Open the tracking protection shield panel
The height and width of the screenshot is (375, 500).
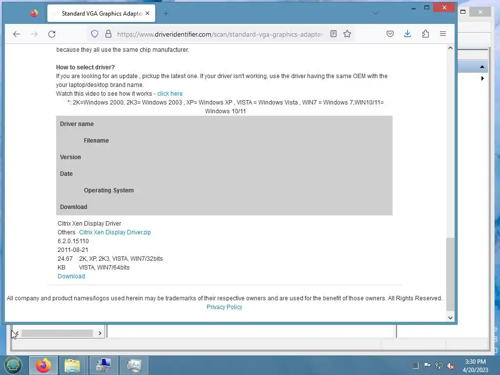pyautogui.click(x=94, y=34)
